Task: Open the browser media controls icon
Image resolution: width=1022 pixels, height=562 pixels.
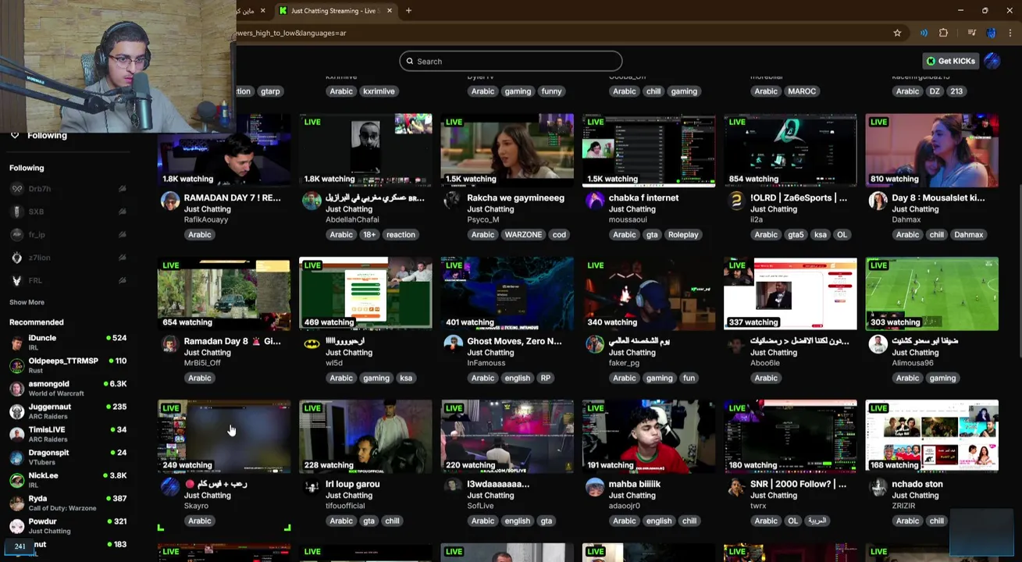Action: pos(971,33)
